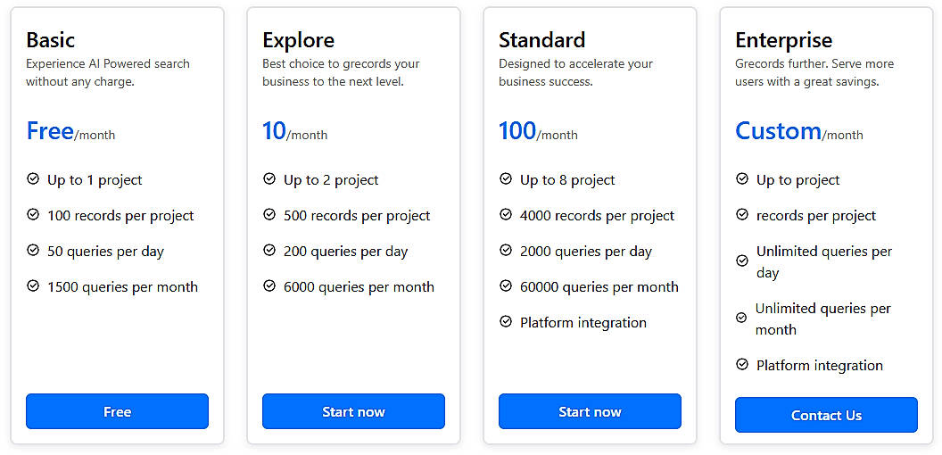This screenshot has height=455, width=942.
Task: Click the Free button in Basic plan
Action: (x=117, y=411)
